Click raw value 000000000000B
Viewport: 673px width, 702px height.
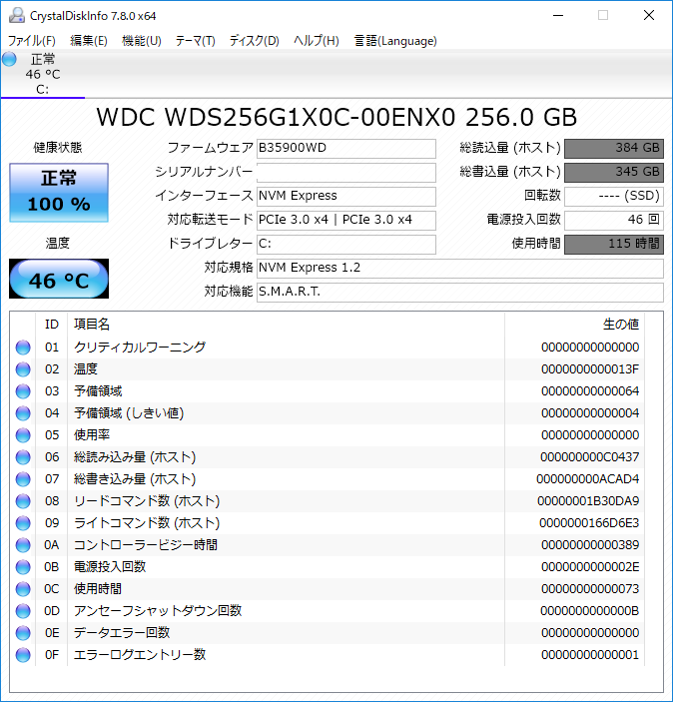[x=589, y=611]
